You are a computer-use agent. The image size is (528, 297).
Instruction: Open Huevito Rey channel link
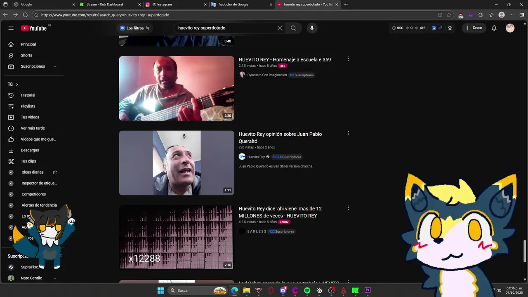256,157
